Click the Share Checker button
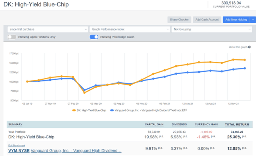This screenshot has width=256, height=156. point(179,20)
